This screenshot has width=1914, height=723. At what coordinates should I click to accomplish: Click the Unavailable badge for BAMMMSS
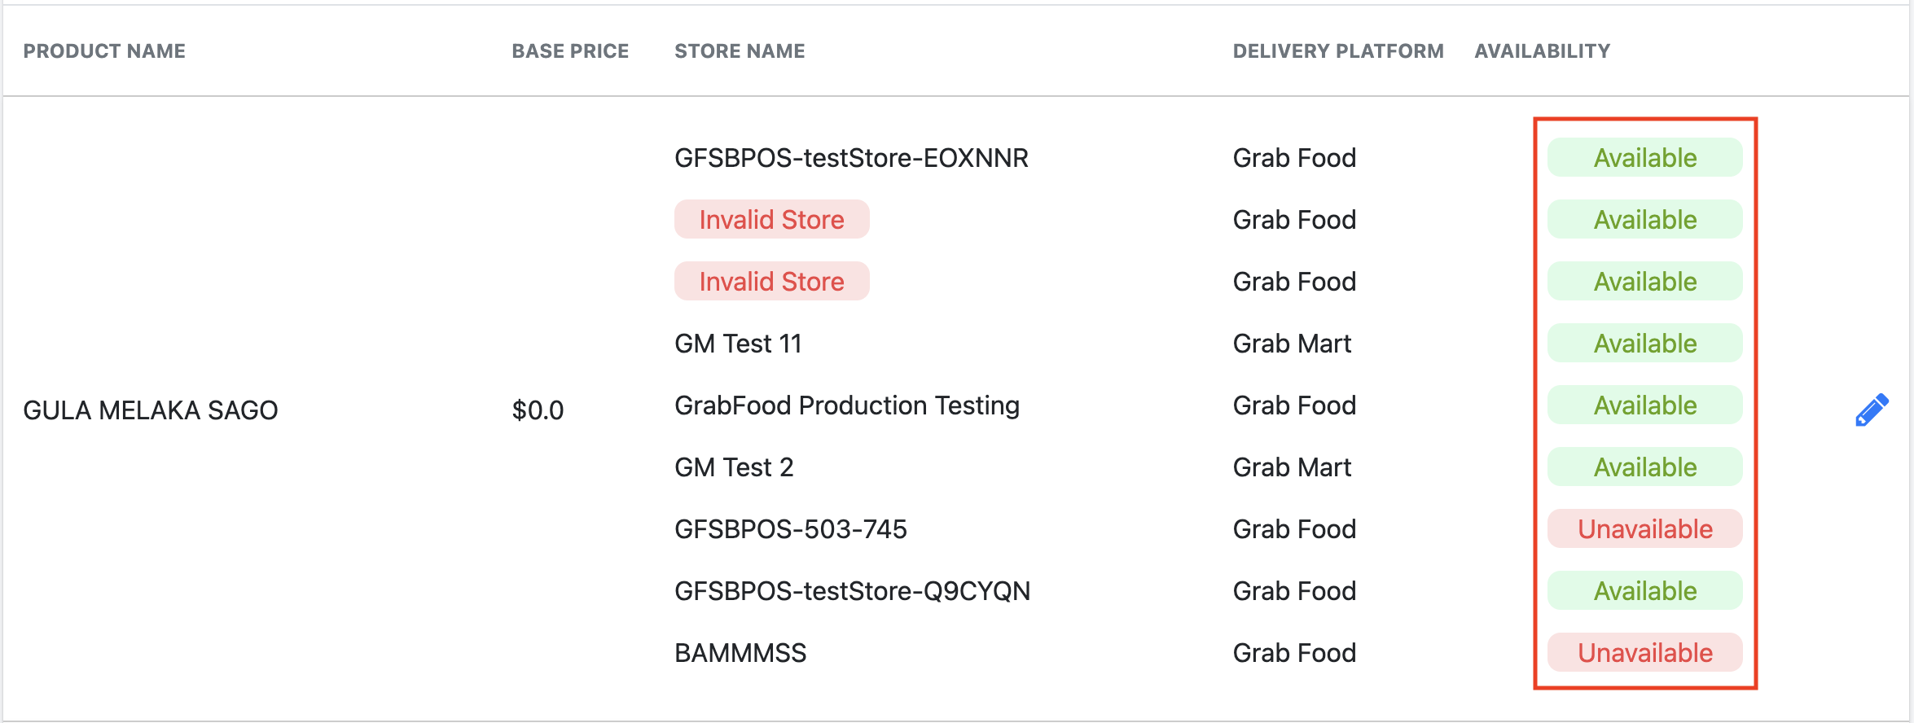click(1644, 653)
